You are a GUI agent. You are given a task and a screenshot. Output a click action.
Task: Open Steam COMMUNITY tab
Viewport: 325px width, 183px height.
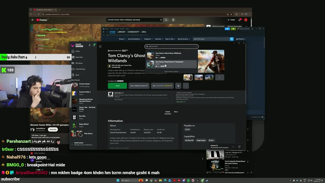pyautogui.click(x=133, y=32)
